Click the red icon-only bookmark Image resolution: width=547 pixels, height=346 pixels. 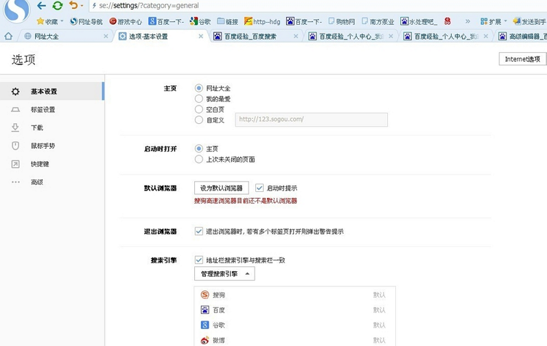point(447,21)
